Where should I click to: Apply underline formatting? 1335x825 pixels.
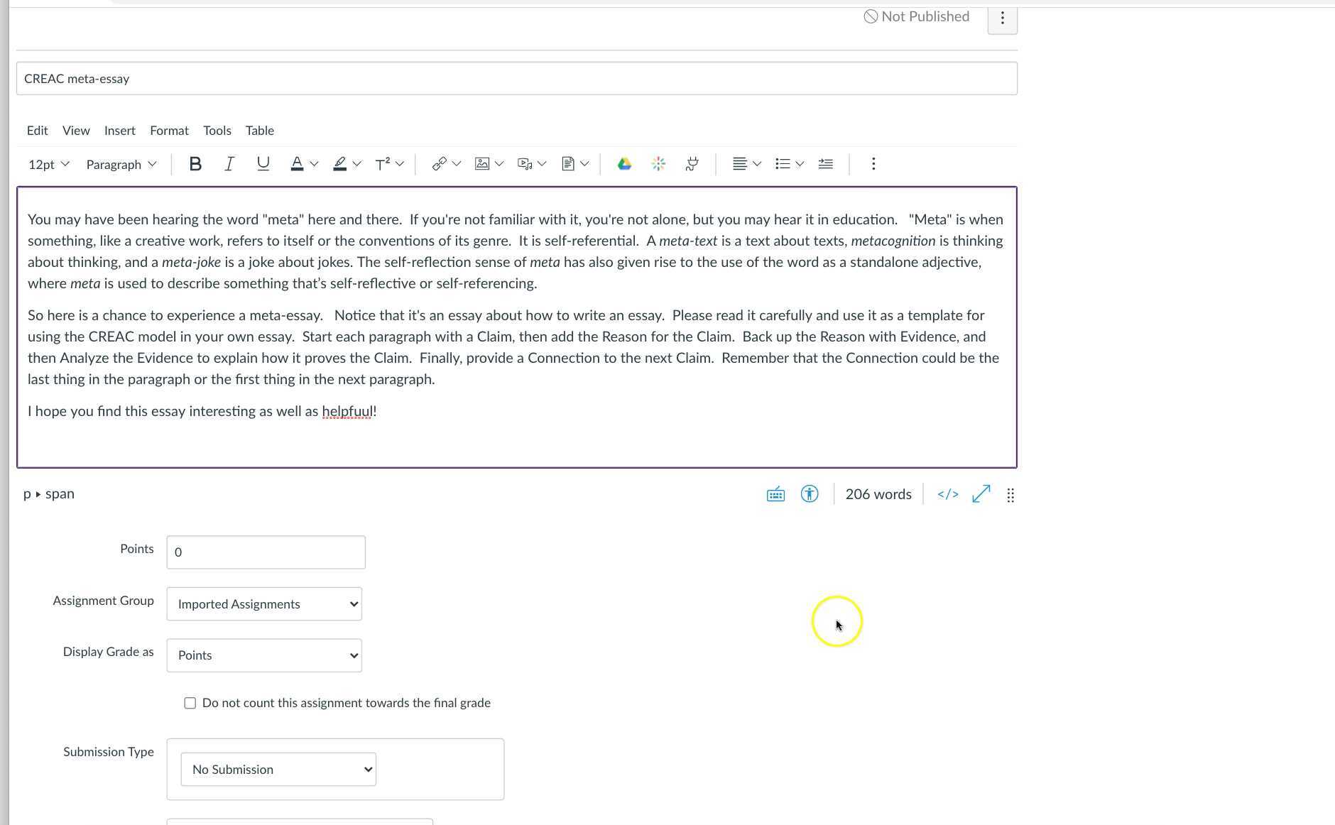tap(262, 164)
